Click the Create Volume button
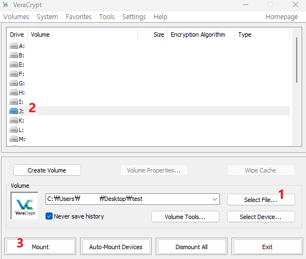This screenshot has width=306, height=259. pos(47,170)
